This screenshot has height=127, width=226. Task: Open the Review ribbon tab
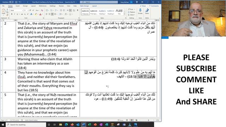click(61, 6)
